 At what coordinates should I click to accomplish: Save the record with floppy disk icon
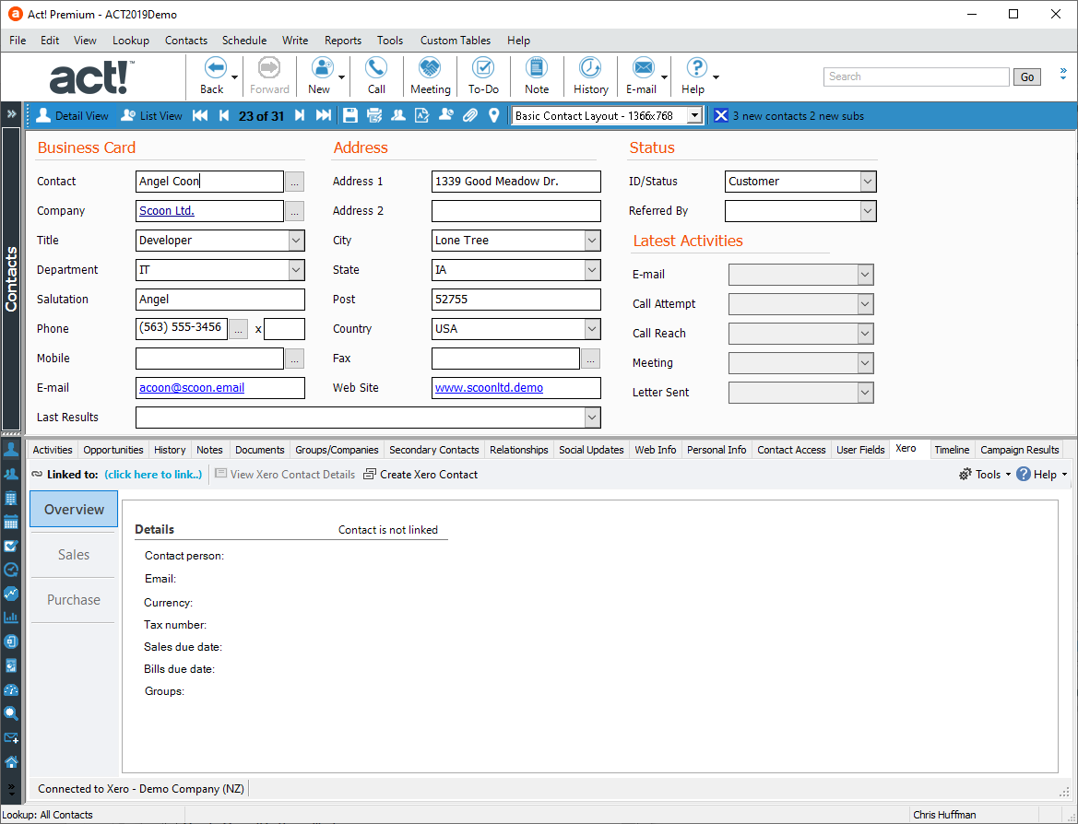(x=350, y=115)
